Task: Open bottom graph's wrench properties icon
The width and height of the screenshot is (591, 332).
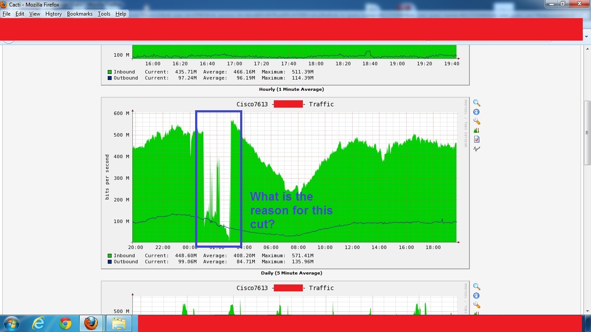Action: point(476,305)
